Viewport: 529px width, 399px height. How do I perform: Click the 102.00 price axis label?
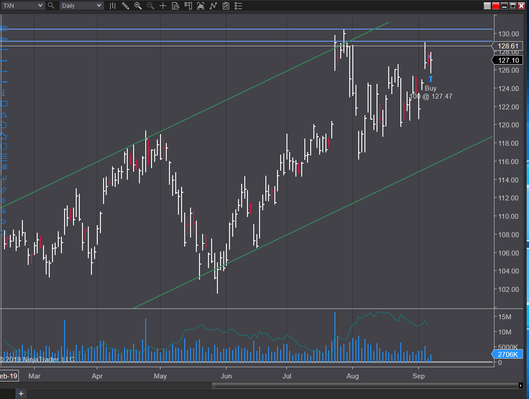tap(508, 289)
